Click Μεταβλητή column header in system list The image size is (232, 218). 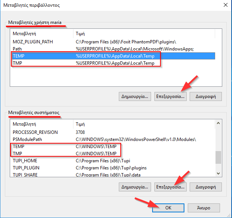click(x=42, y=124)
